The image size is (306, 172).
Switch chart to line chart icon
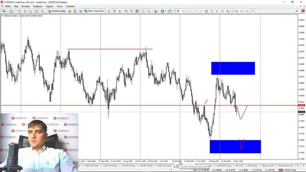[120, 11]
